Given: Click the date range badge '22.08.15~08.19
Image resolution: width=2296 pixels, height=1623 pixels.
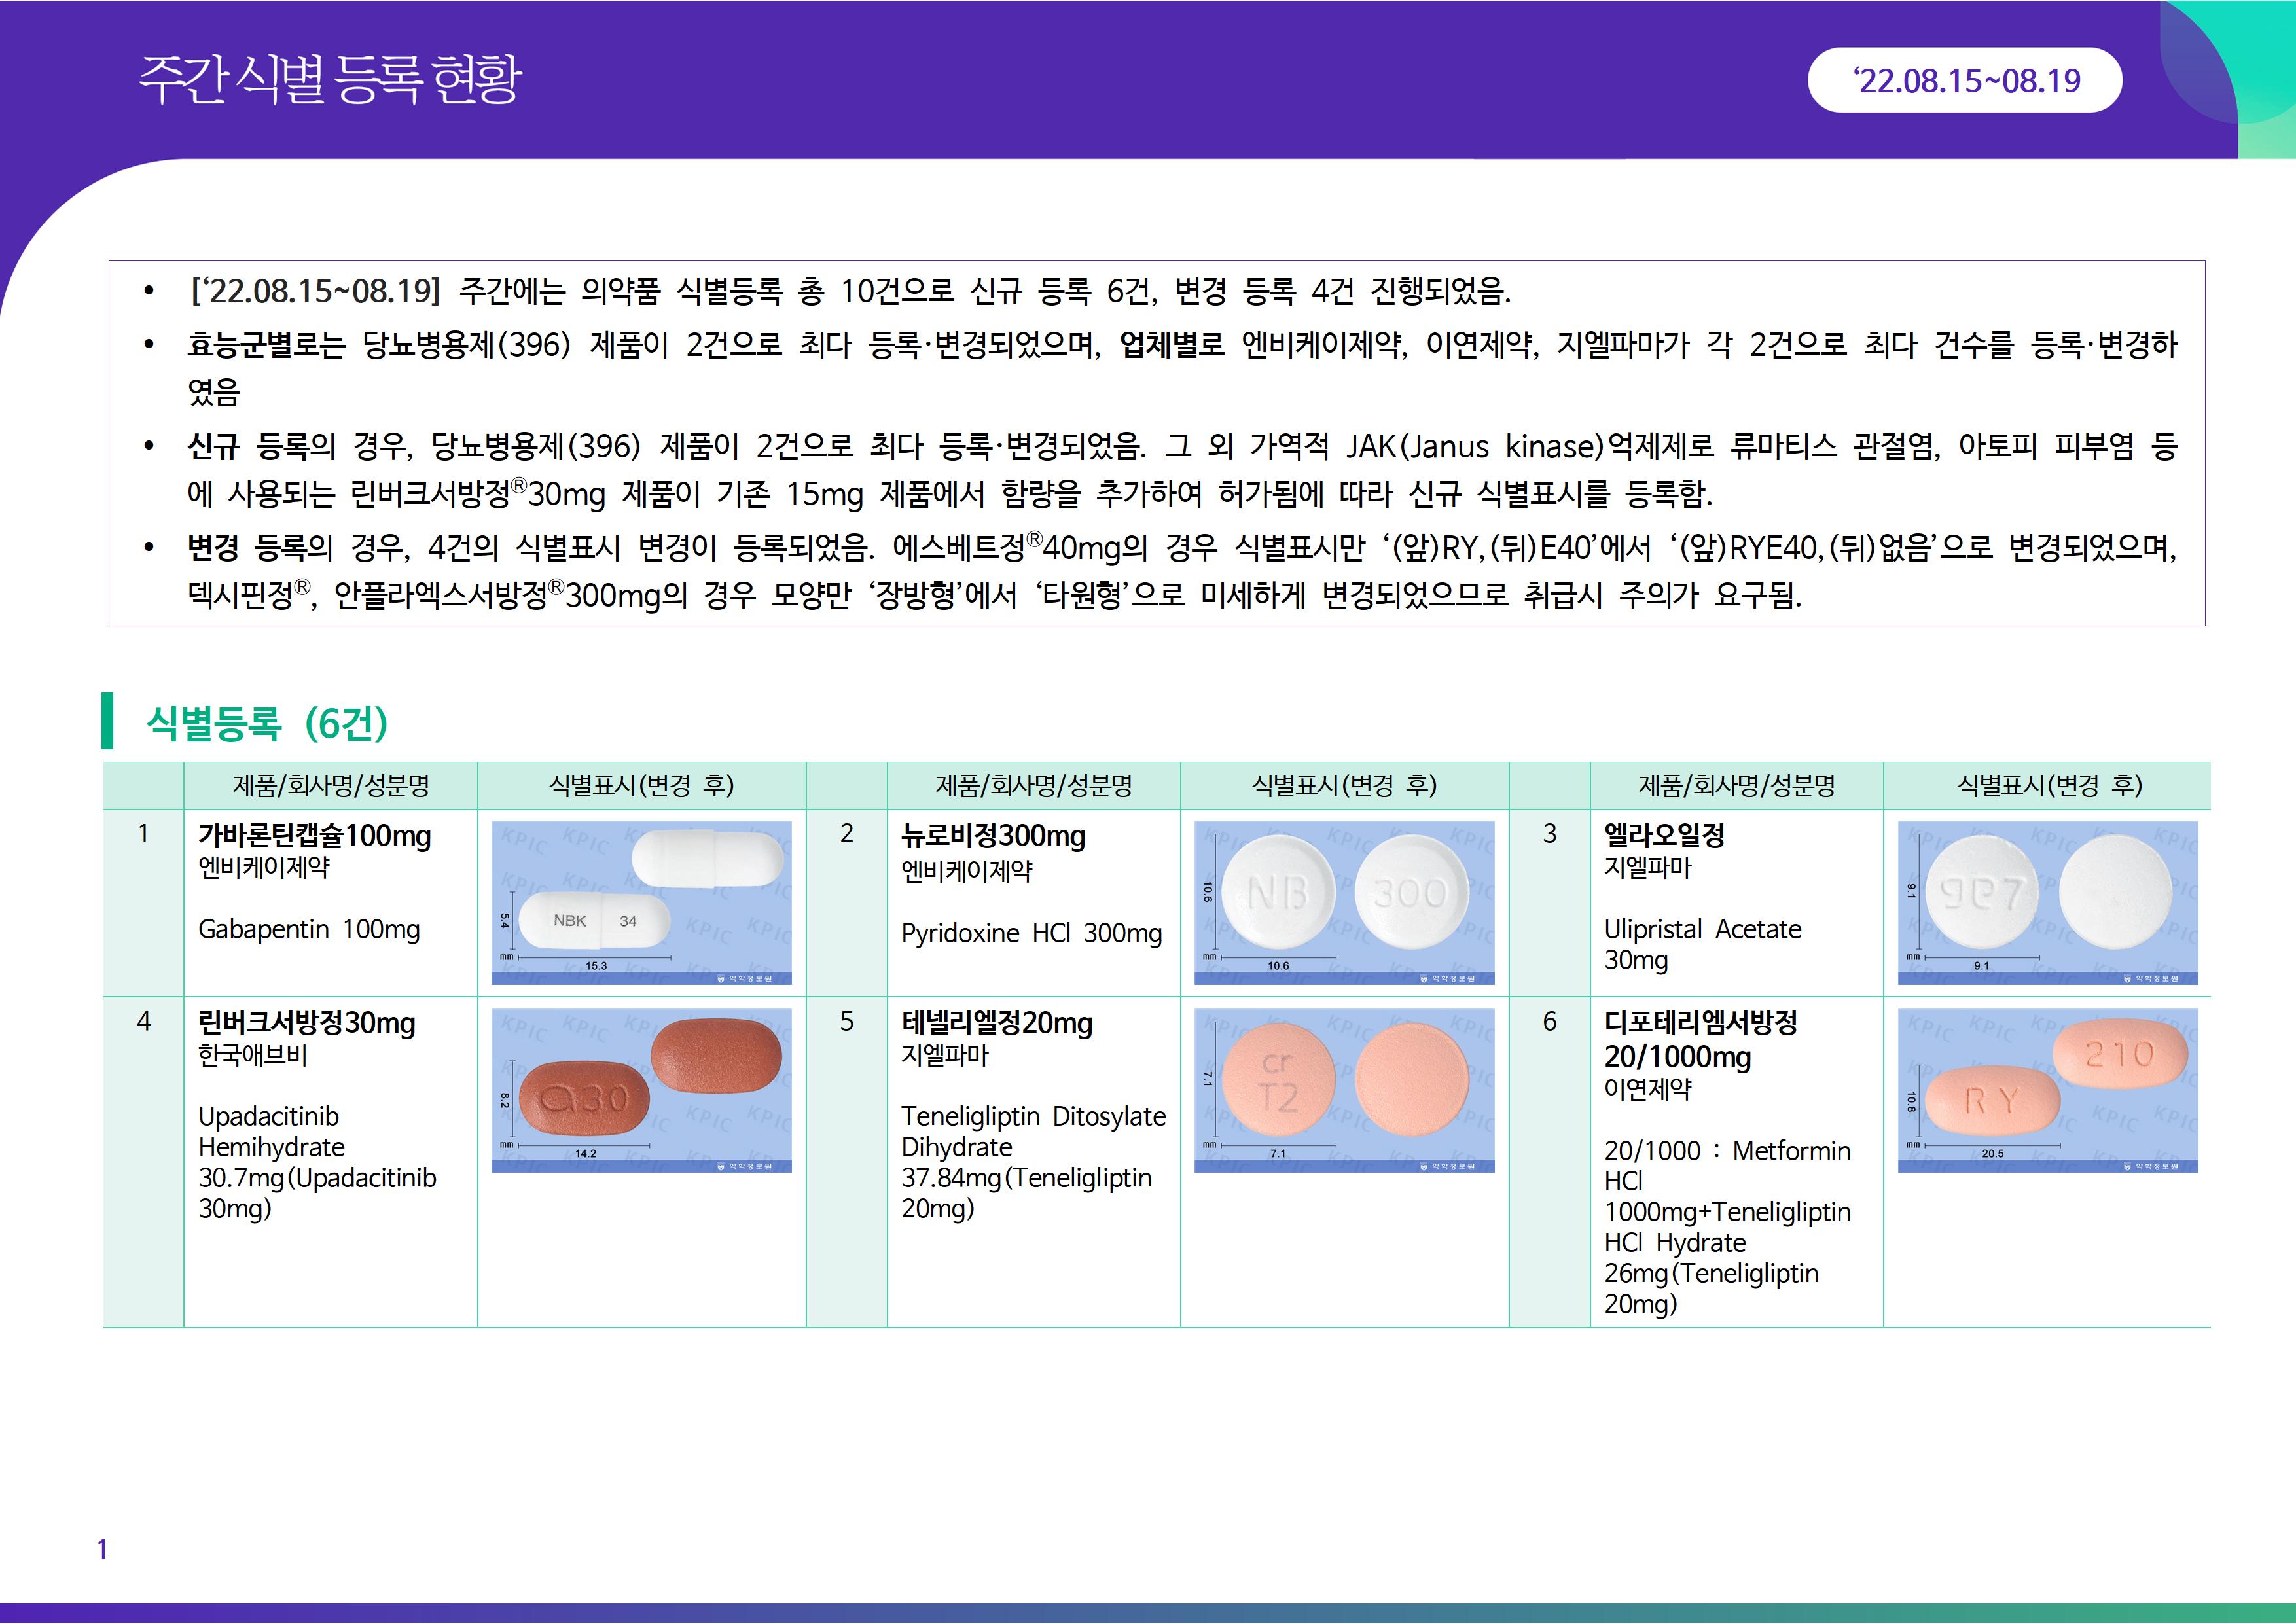Looking at the screenshot, I should coord(1965,80).
